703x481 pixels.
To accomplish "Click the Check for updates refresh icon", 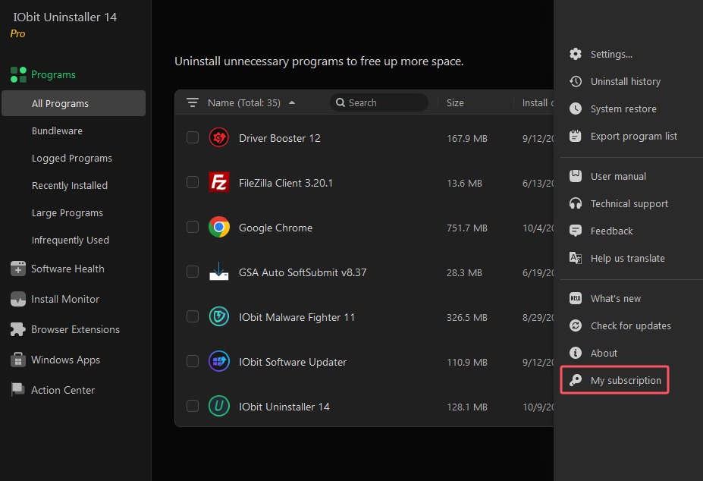I will point(576,325).
